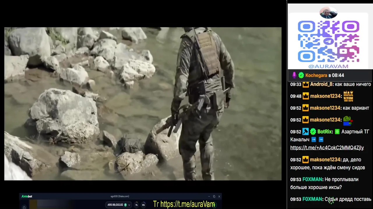Click the 15% circular indicator in Antebot
This screenshot has width=373, height=209.
point(143,205)
